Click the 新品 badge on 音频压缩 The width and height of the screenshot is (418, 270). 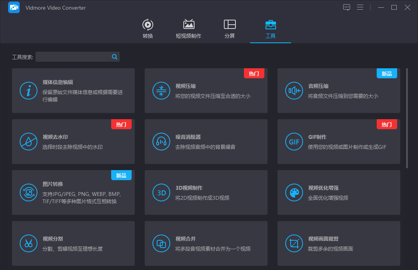387,73
